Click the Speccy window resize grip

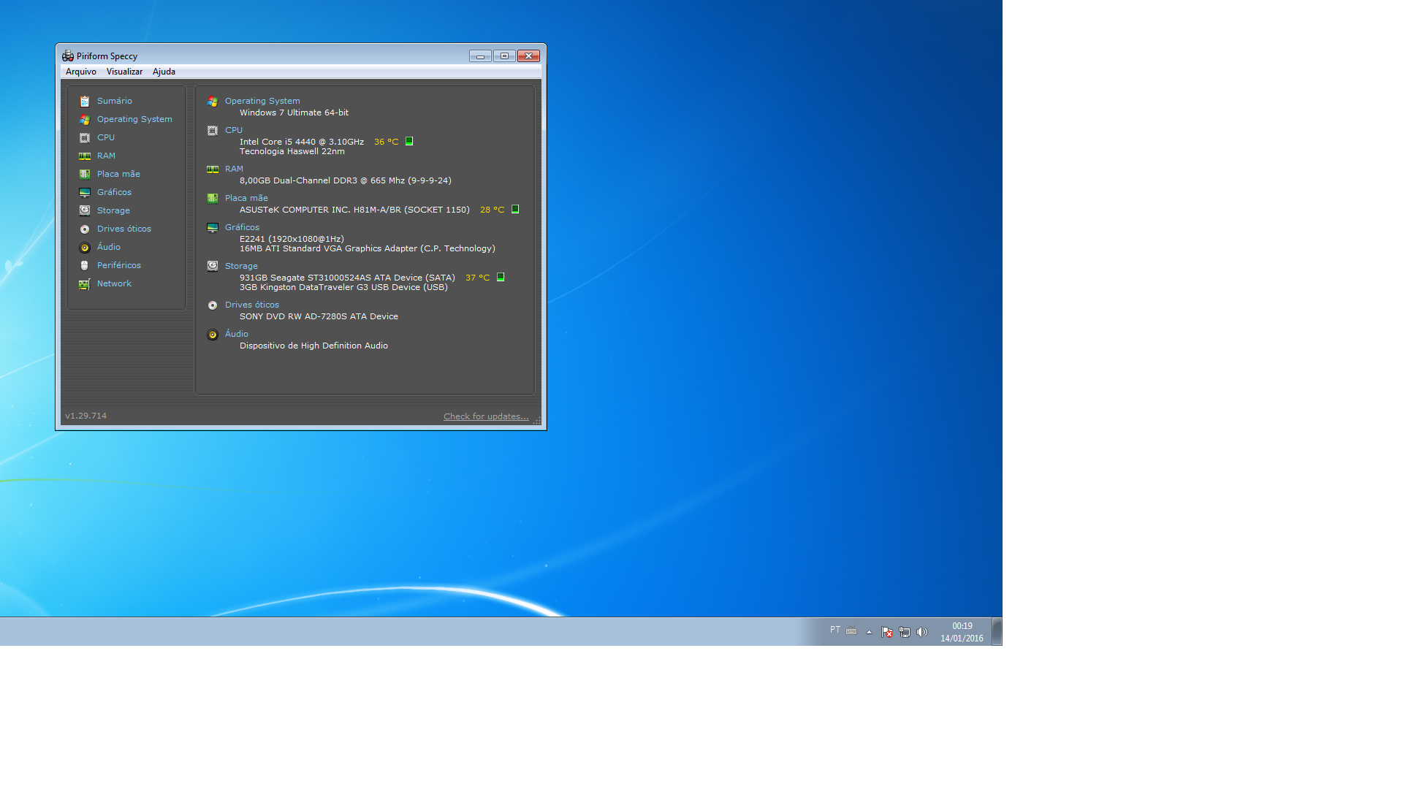coord(536,421)
